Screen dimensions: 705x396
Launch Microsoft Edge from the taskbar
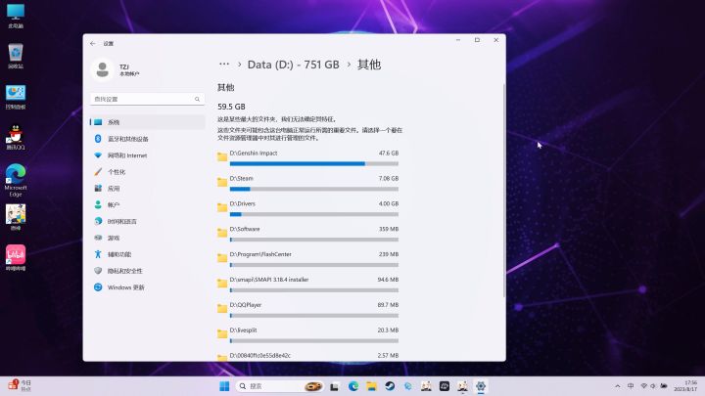pos(352,386)
